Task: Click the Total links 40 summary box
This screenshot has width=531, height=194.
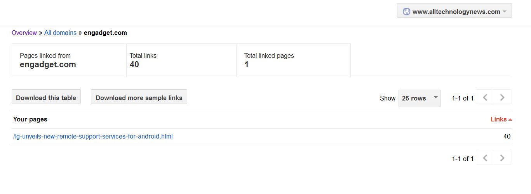Action: pos(181,60)
